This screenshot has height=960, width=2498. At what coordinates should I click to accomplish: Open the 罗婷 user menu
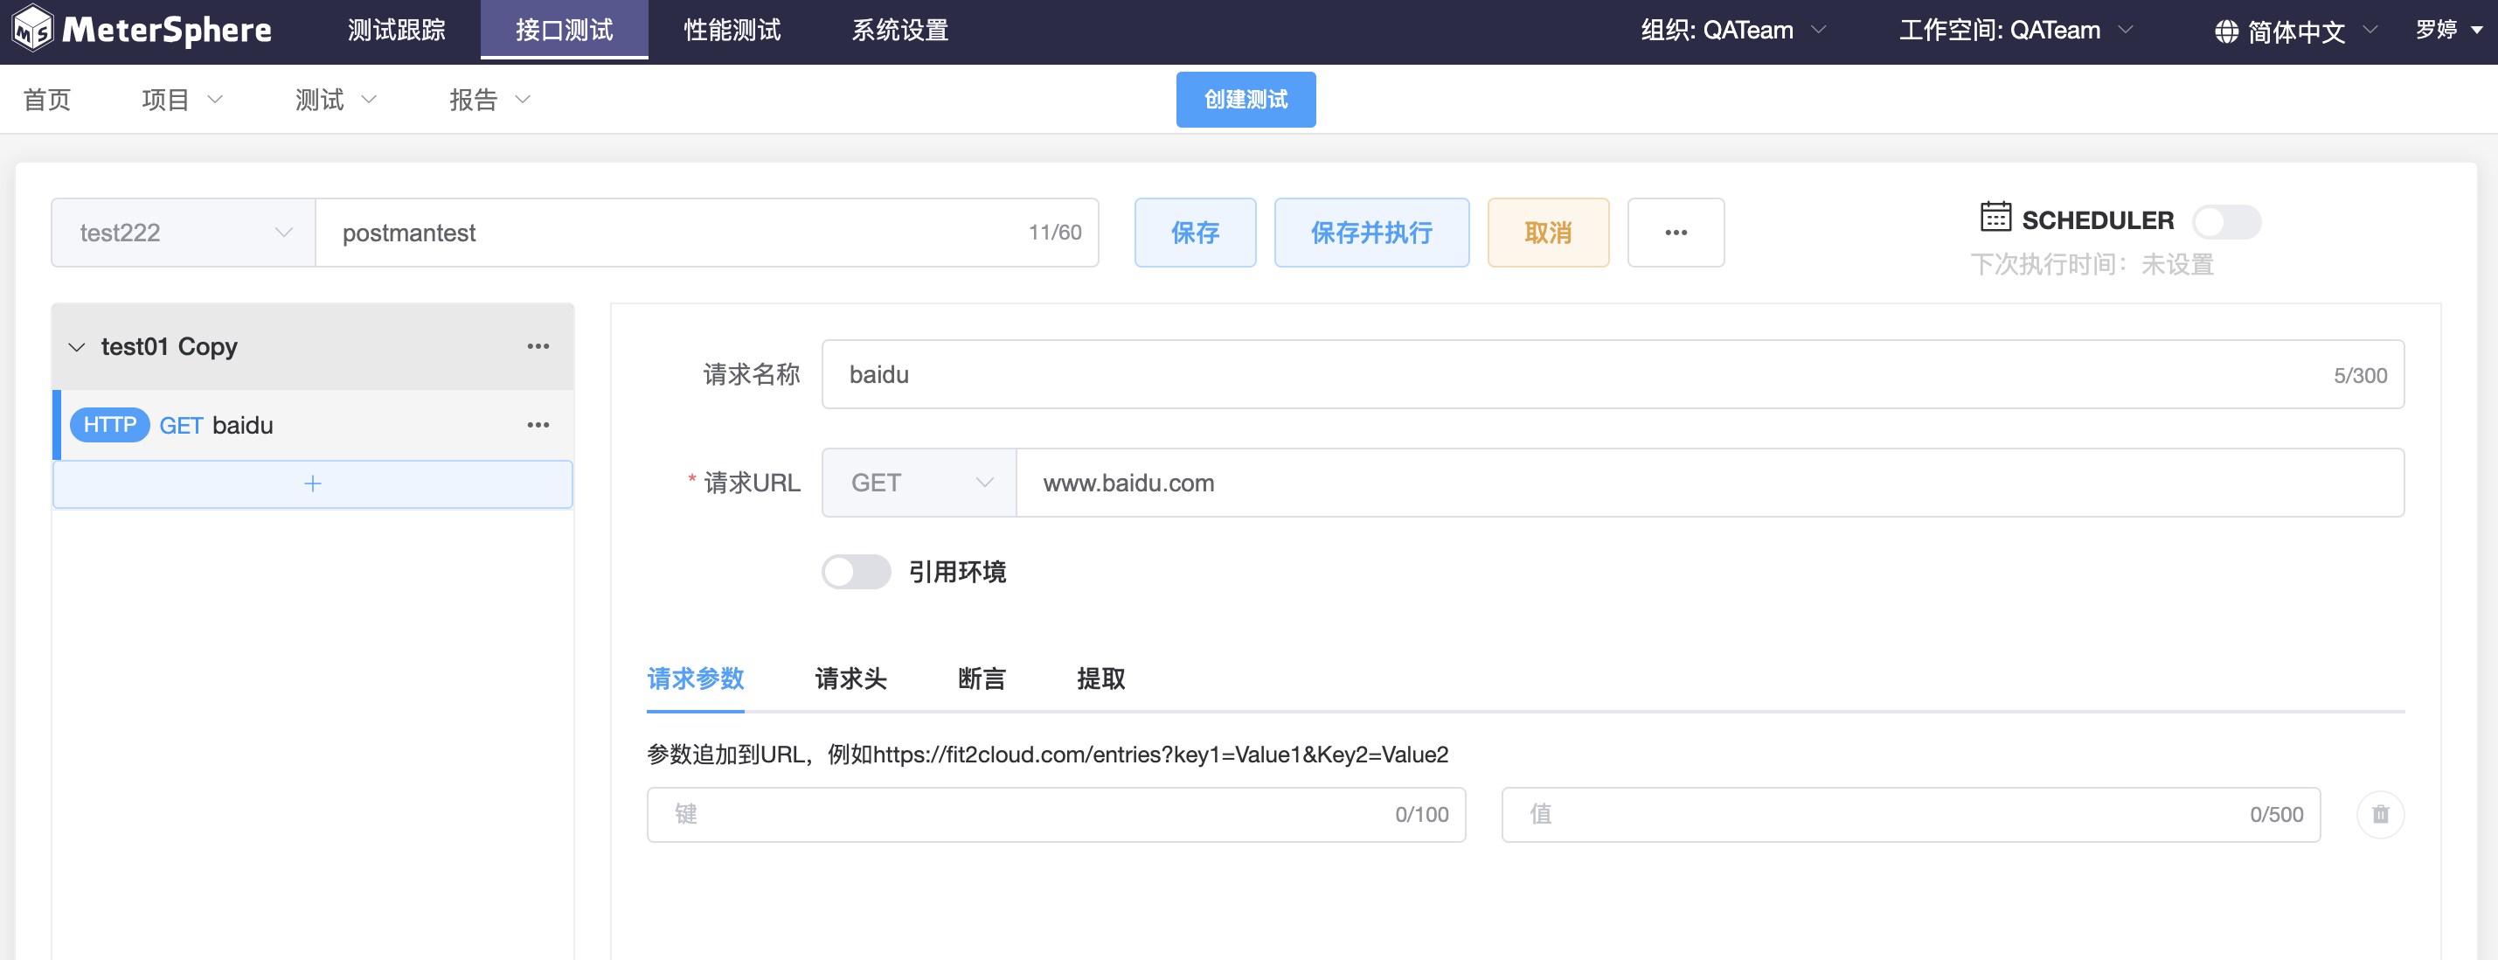point(2448,30)
